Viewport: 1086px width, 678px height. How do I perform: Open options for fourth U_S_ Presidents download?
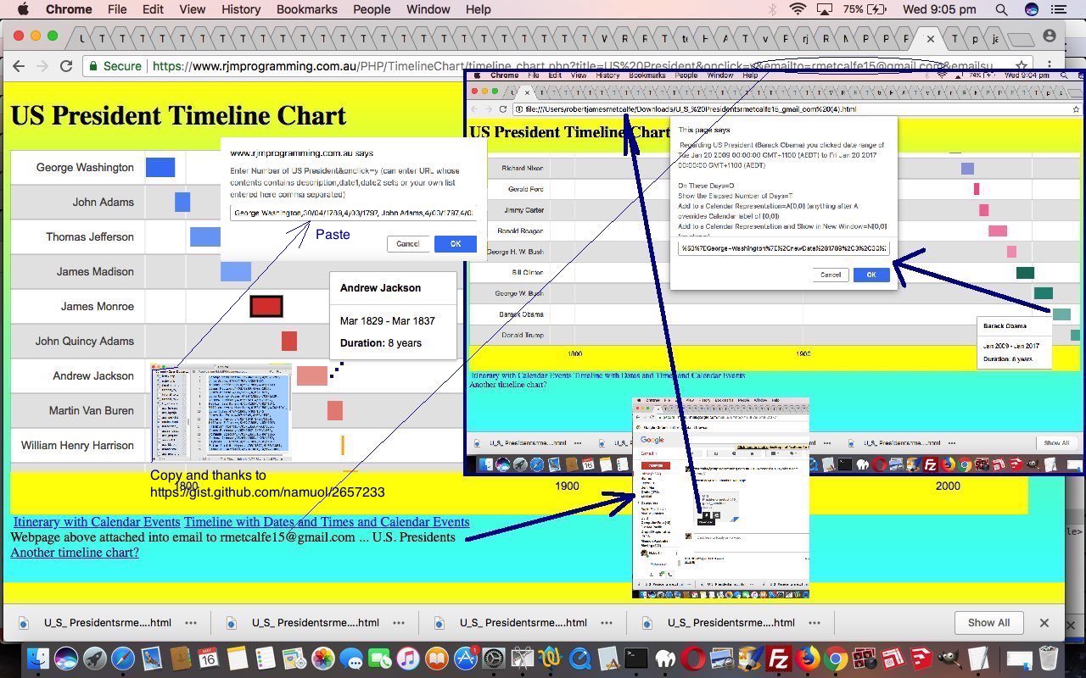(814, 623)
